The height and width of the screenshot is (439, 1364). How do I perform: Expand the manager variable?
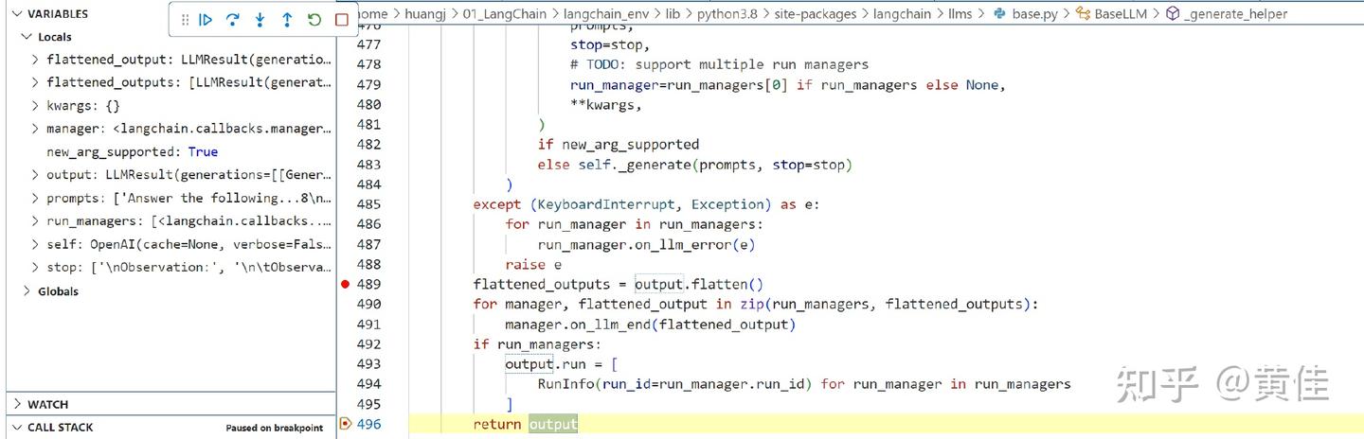[35, 129]
